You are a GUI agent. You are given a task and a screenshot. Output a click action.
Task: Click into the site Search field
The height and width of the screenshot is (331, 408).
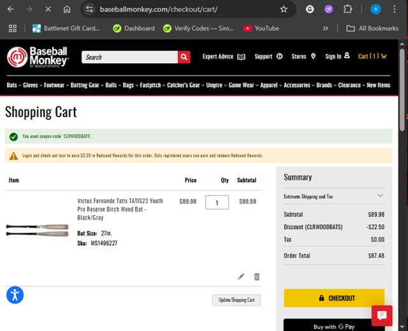click(x=129, y=57)
